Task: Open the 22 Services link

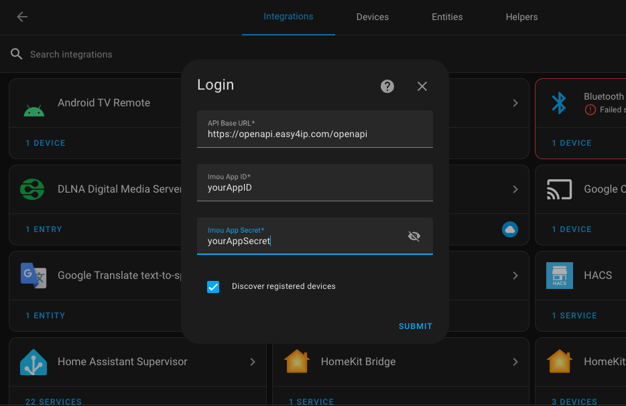Action: [x=54, y=401]
